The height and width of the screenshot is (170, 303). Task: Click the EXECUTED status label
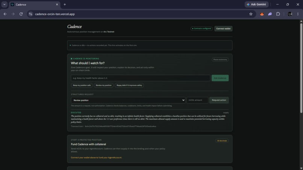pos(76,112)
